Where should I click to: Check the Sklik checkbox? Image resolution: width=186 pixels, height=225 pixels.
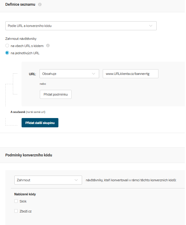(16, 201)
